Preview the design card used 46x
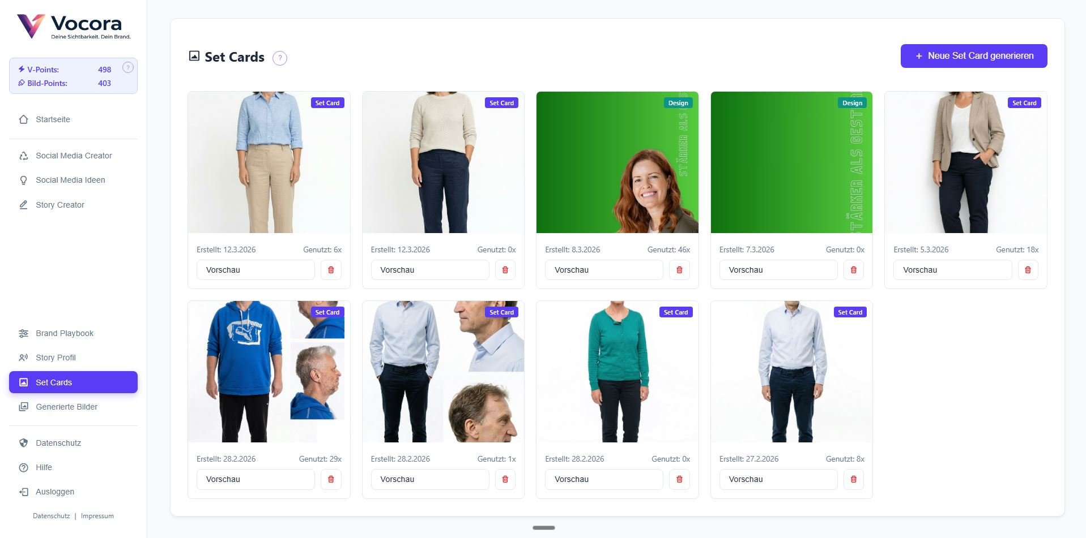The width and height of the screenshot is (1086, 538). [604, 270]
